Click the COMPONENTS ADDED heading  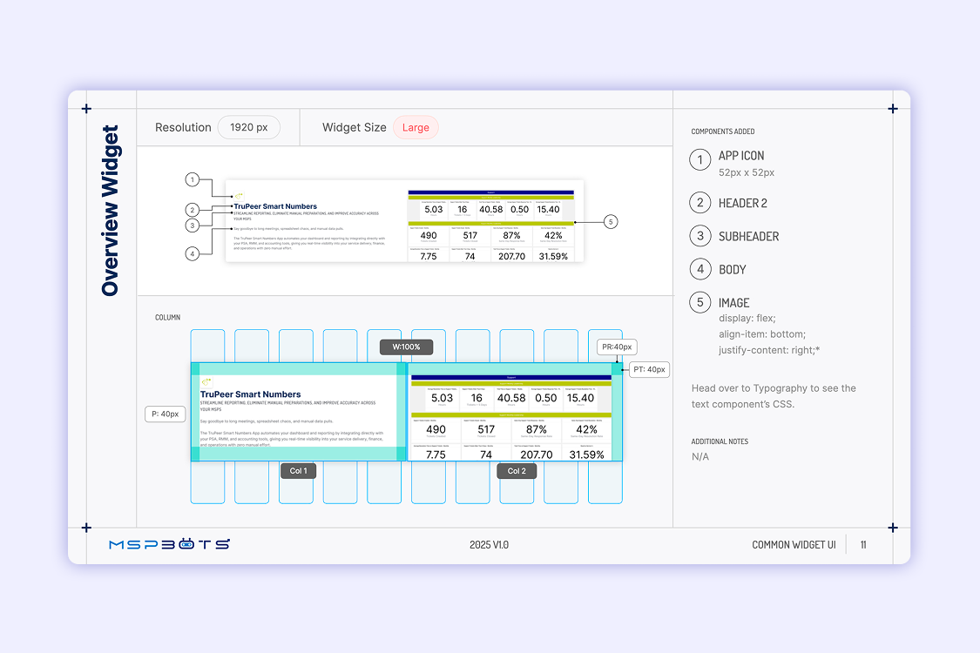722,131
